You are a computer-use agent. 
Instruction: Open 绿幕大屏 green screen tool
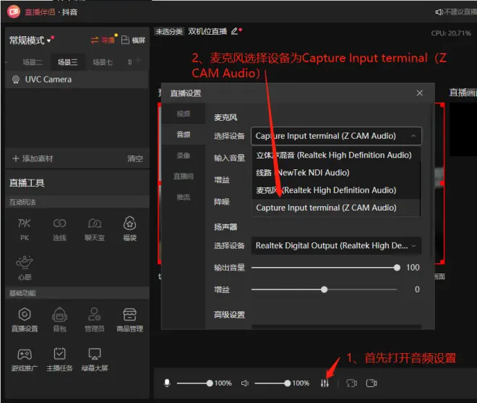(x=95, y=360)
